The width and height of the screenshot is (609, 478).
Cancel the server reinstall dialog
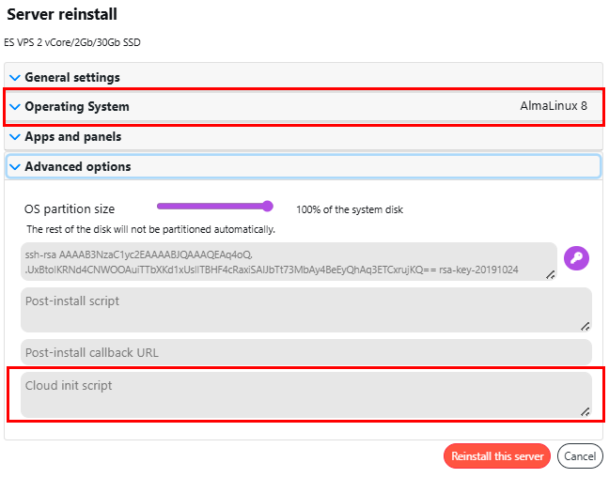coord(580,456)
